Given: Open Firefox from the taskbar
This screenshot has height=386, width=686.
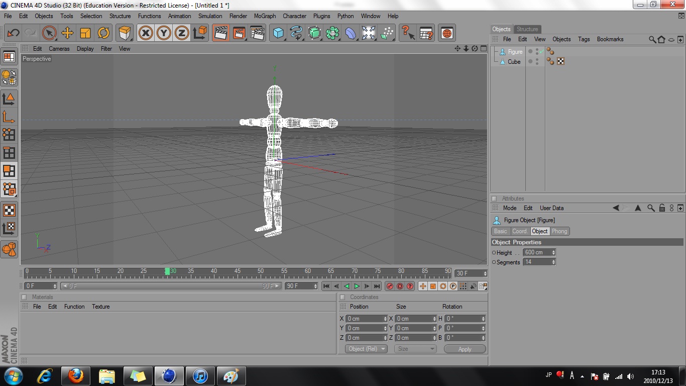Looking at the screenshot, I should click(x=75, y=375).
